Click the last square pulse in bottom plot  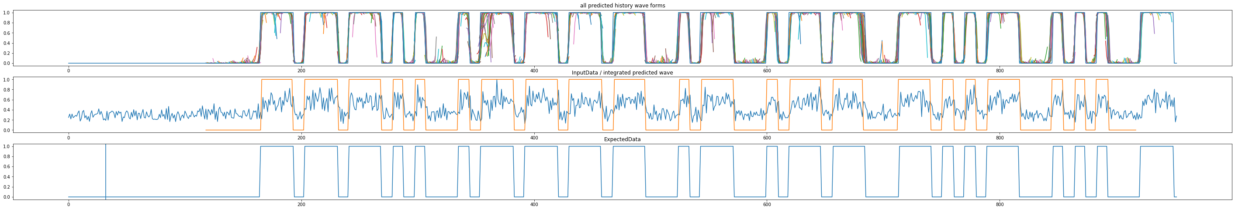[x=1156, y=147]
